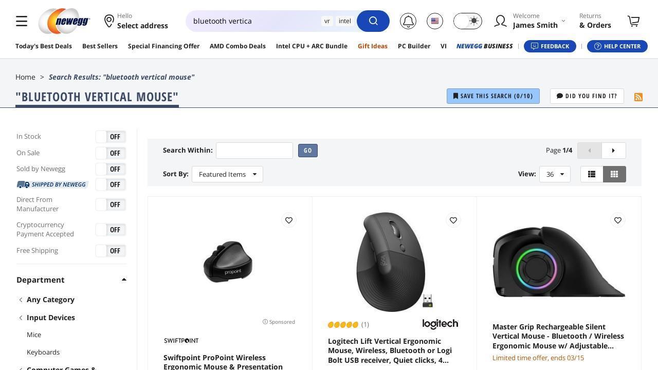658x370 pixels.
Task: Open Today's Best Deals menu item
Action: click(44, 46)
